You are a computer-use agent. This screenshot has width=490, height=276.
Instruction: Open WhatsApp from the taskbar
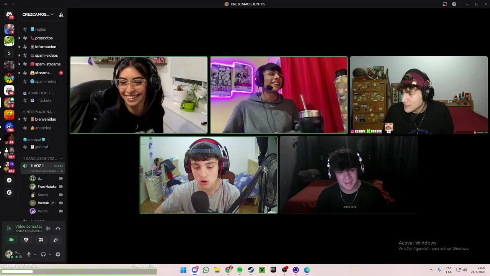click(206, 270)
